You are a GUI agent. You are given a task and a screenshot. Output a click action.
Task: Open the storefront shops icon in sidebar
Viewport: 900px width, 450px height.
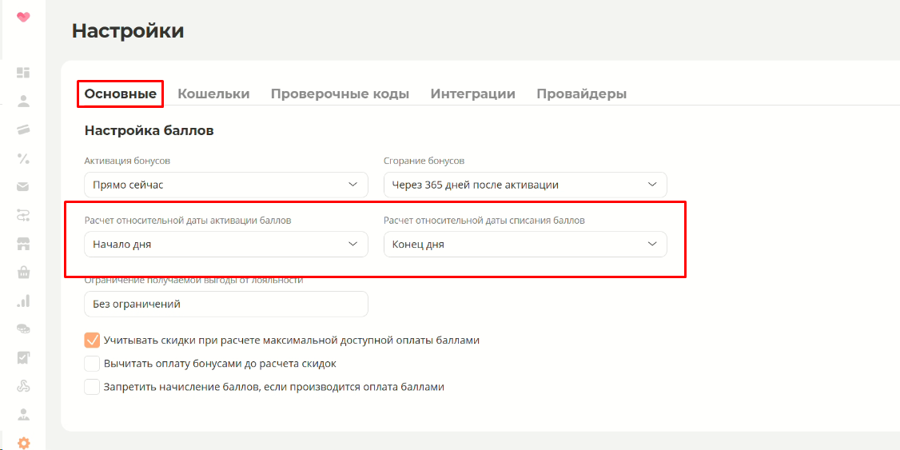(x=23, y=244)
